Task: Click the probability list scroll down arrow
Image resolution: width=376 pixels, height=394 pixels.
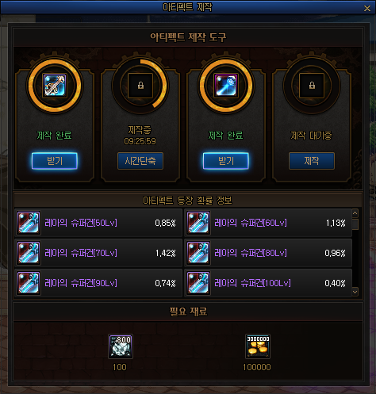Action: (355, 292)
